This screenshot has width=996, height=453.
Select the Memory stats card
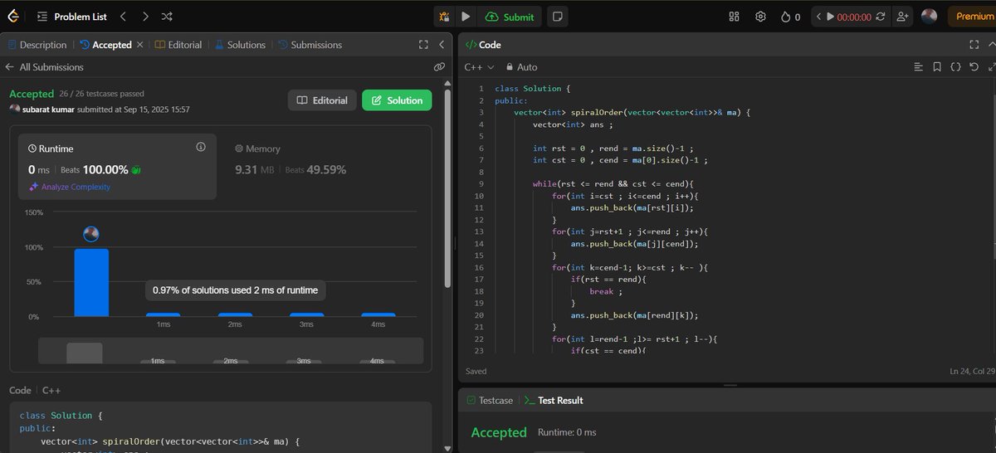click(x=324, y=167)
